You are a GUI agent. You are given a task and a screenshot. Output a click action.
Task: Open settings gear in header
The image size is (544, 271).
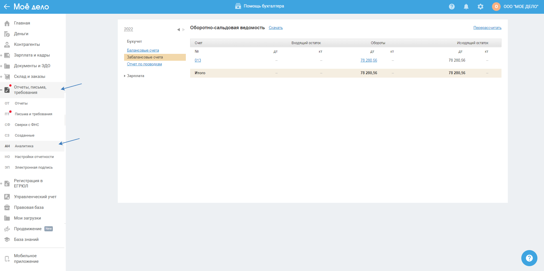pyautogui.click(x=480, y=7)
